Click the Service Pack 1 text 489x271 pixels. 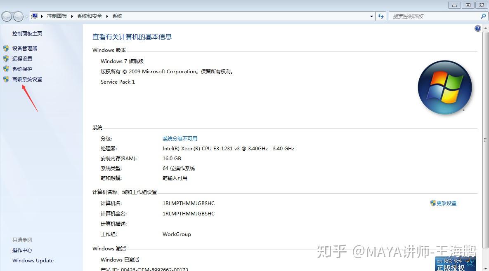pyautogui.click(x=118, y=82)
